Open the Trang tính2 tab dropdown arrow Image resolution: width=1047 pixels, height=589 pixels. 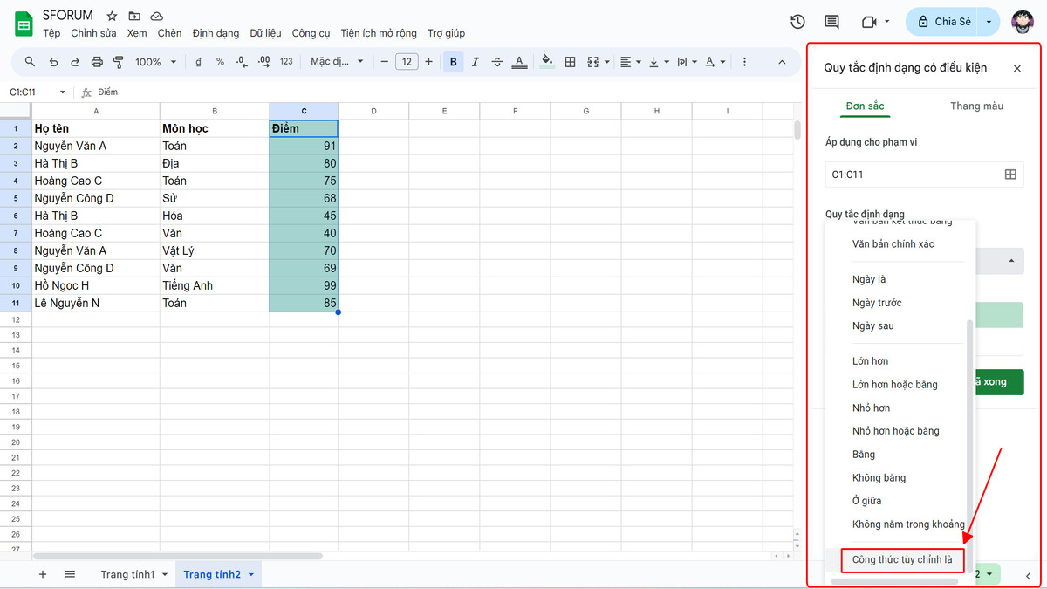coord(251,575)
